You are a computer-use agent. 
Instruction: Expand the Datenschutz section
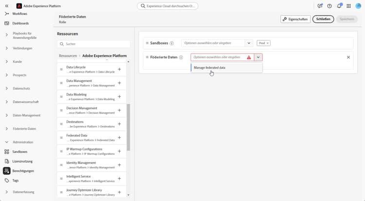(x=7, y=89)
